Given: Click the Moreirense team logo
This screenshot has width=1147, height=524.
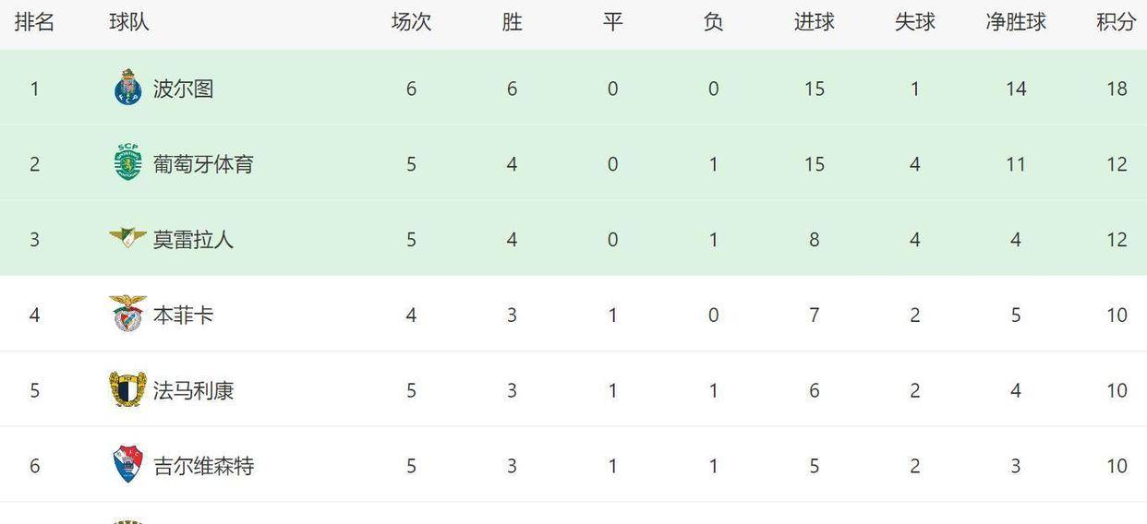Looking at the screenshot, I should point(127,238).
